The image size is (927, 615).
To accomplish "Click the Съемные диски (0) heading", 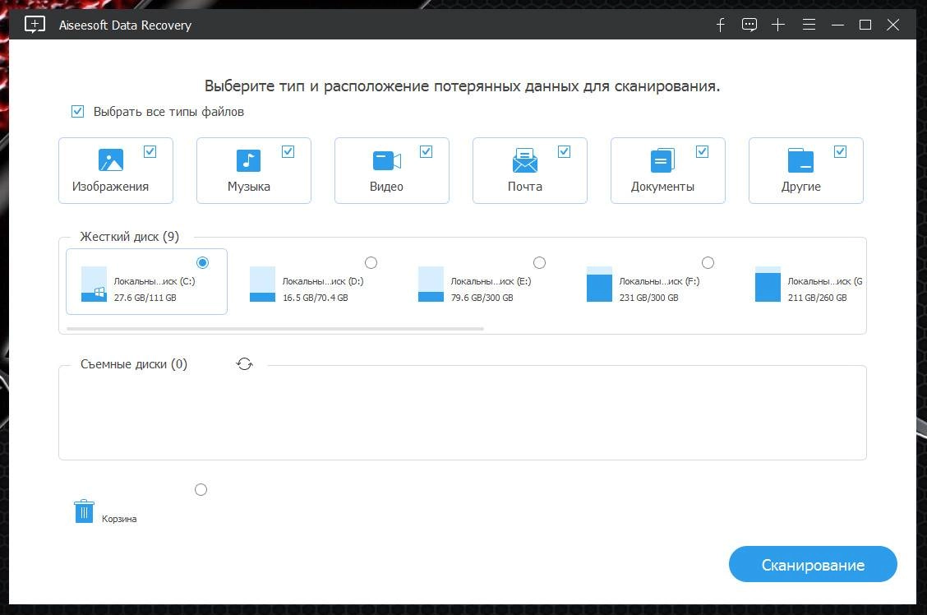I will [134, 364].
